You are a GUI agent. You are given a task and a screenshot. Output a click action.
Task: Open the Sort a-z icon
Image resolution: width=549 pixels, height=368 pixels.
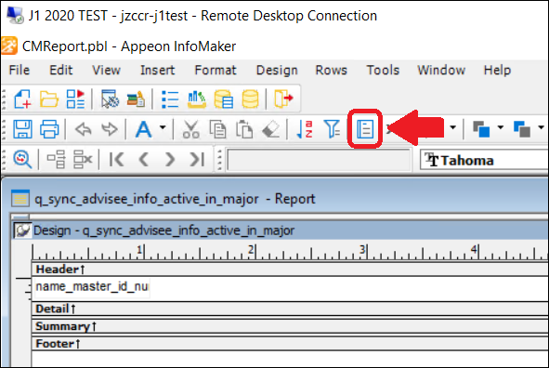point(305,129)
